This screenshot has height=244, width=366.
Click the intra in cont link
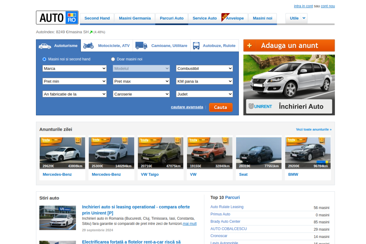pos(303,6)
